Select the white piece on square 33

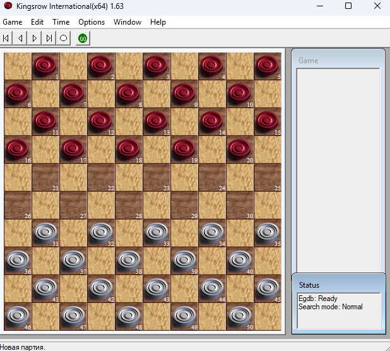coord(156,233)
